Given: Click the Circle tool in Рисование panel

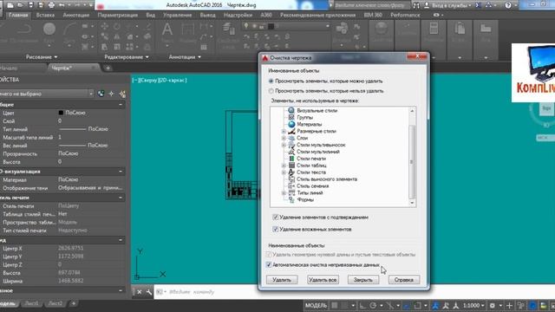Looking at the screenshot, I should (49, 29).
